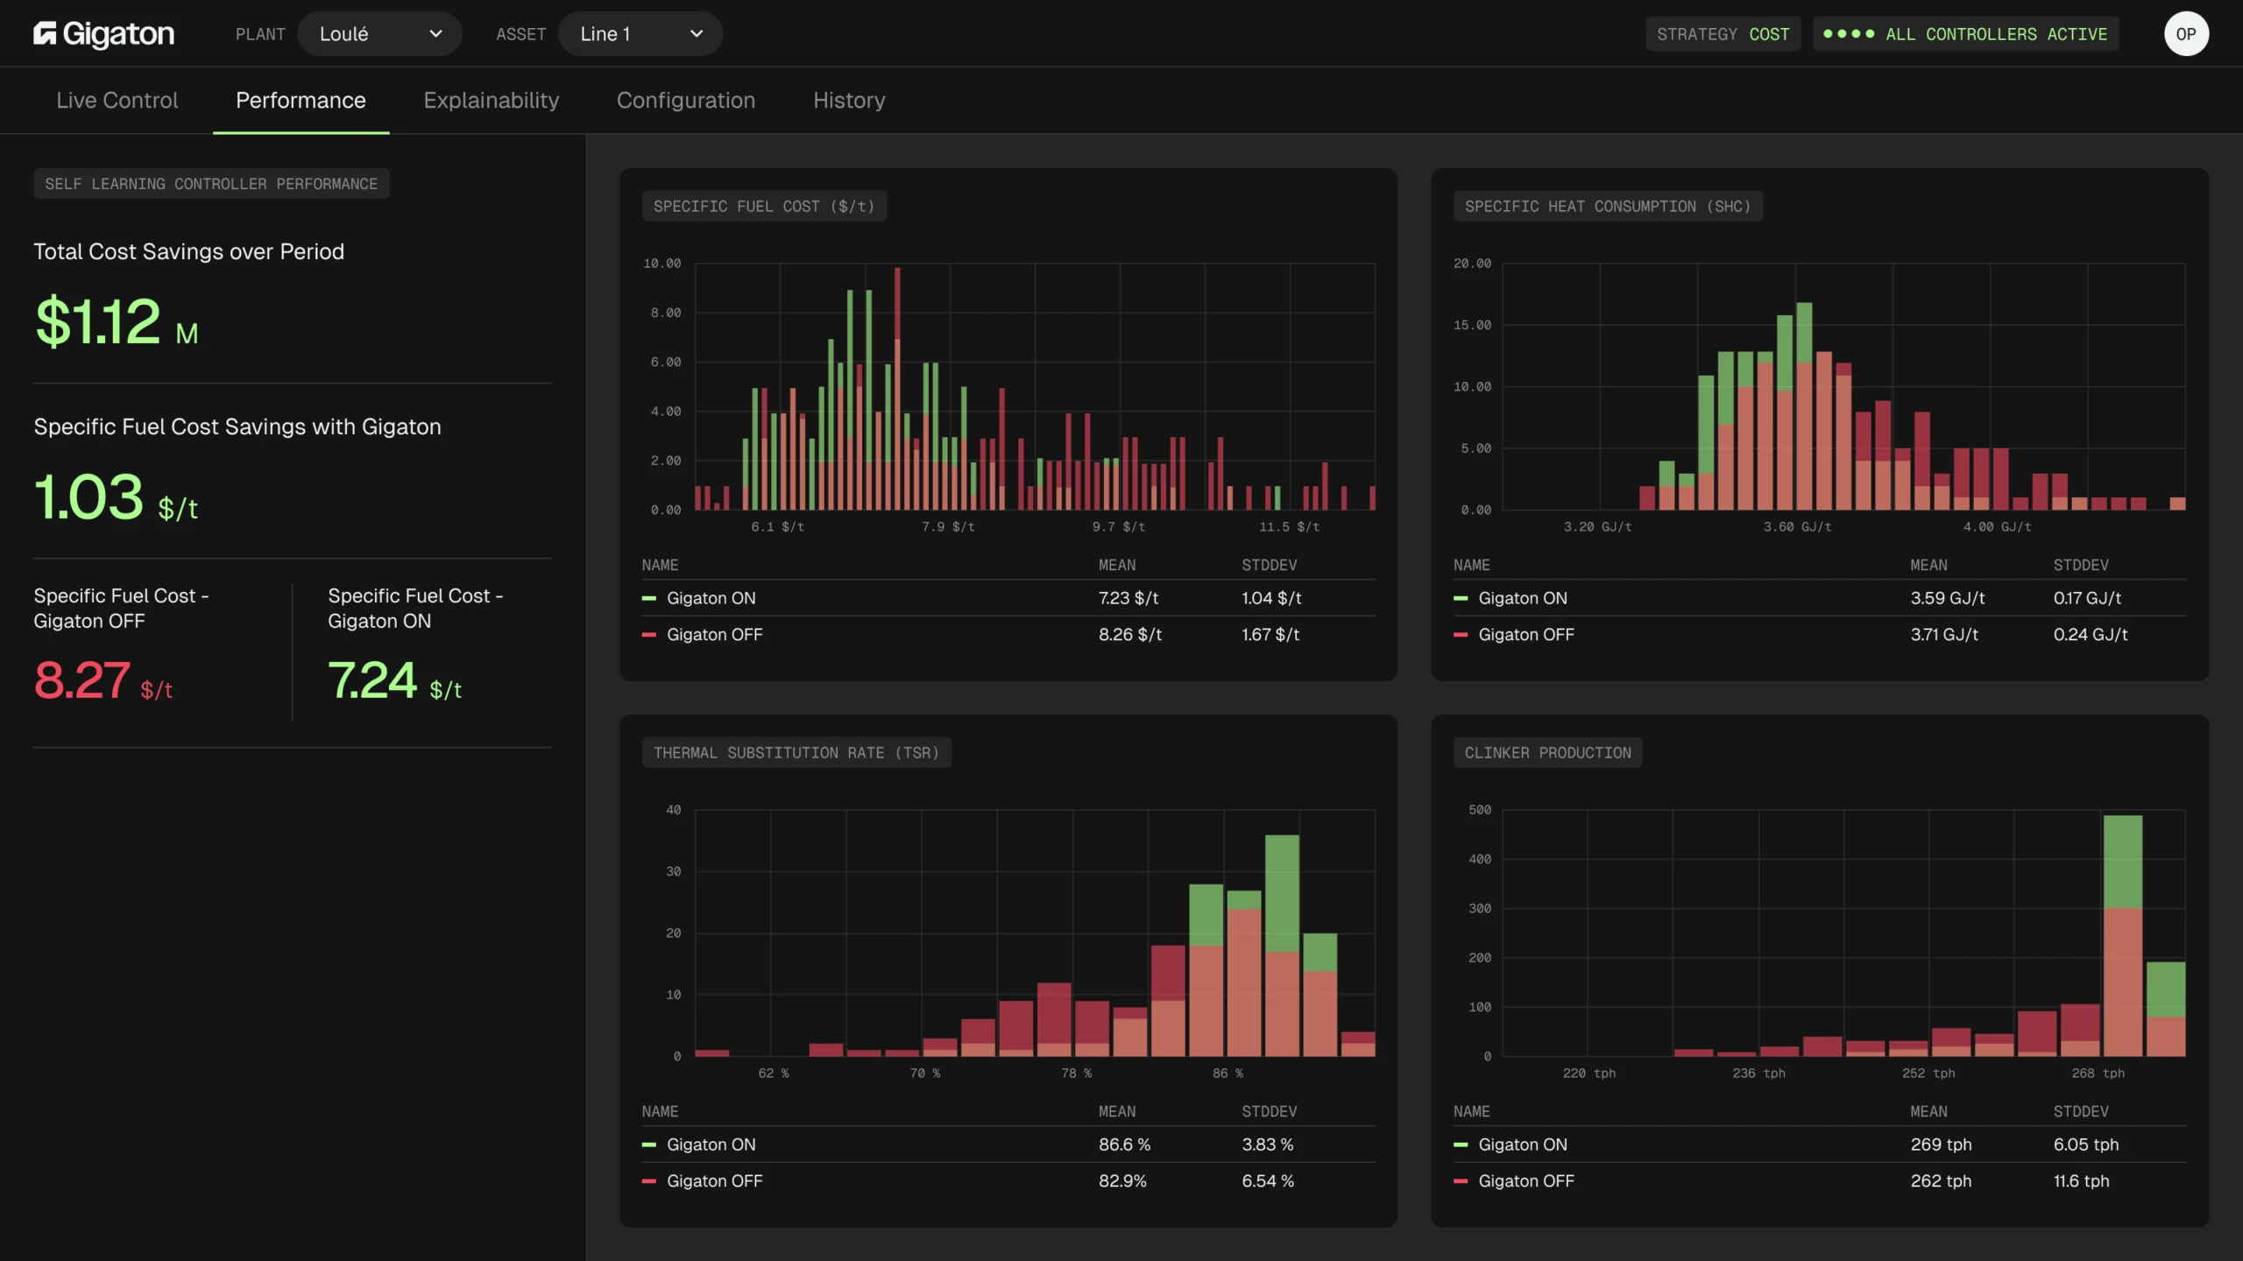Viewport: 2243px width, 1261px height.
Task: Click the $1.12 M total cost savings value
Action: coord(117,321)
